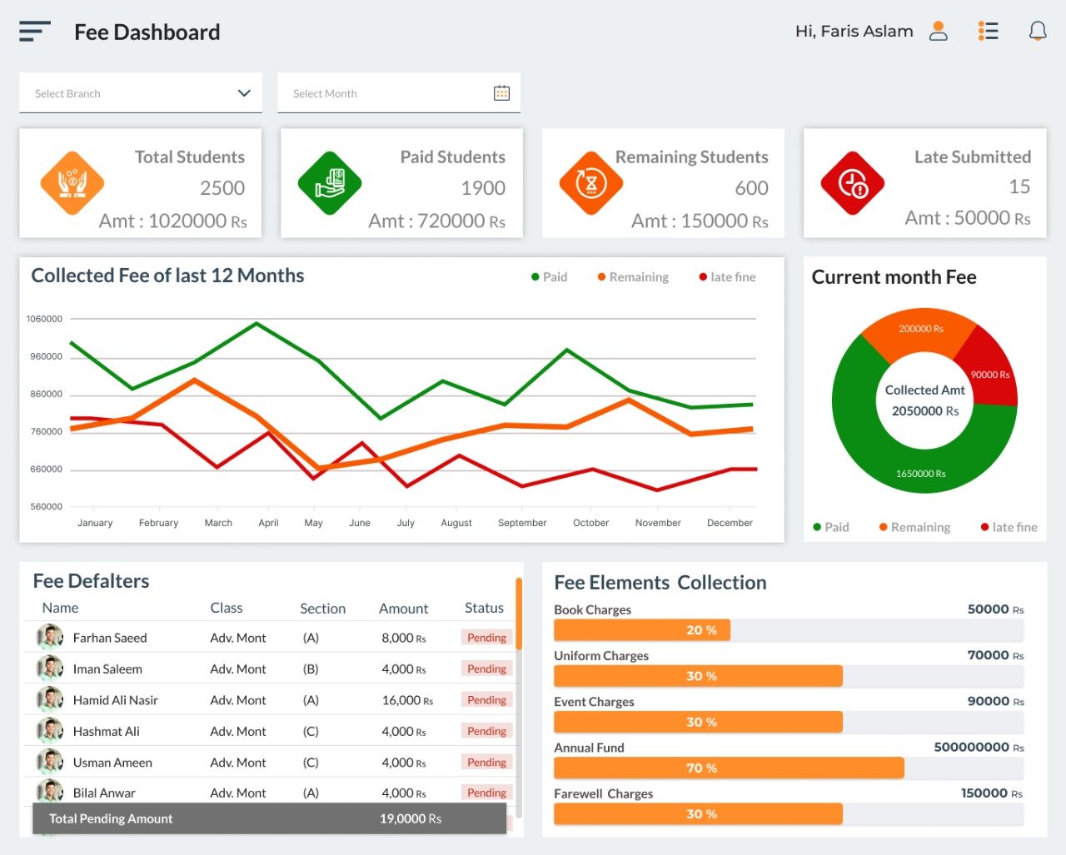
Task: Open Hamid Ali Nasir's avatar
Action: pyautogui.click(x=50, y=700)
